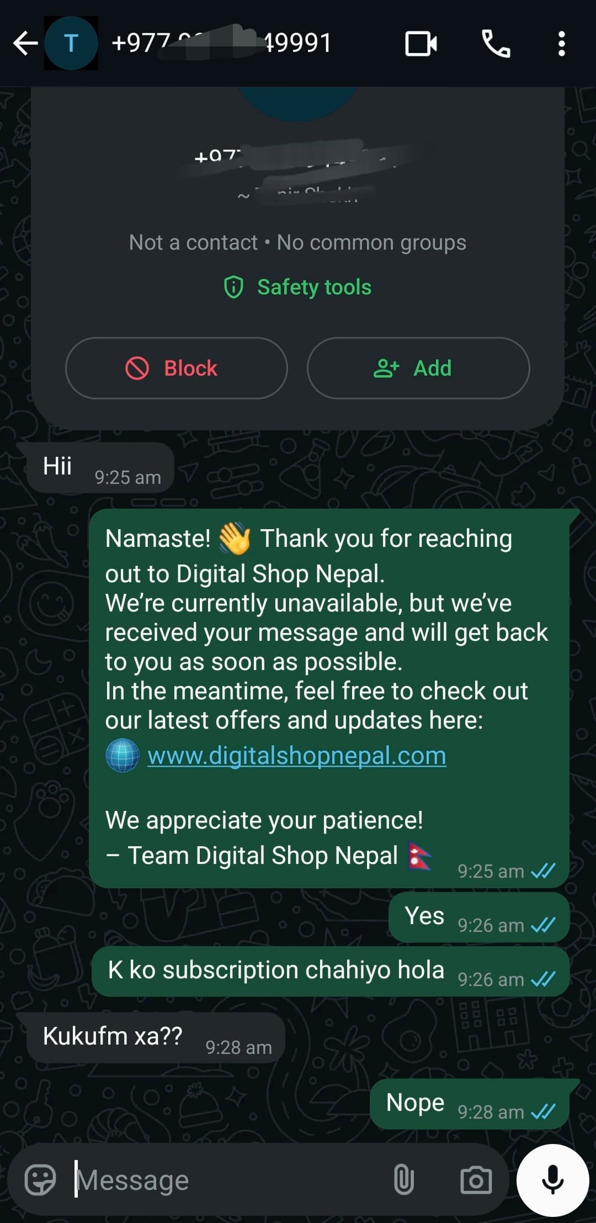Select the 'K ko subscription chahiyo hola' message

[x=331, y=971]
